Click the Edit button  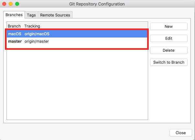[168, 38]
